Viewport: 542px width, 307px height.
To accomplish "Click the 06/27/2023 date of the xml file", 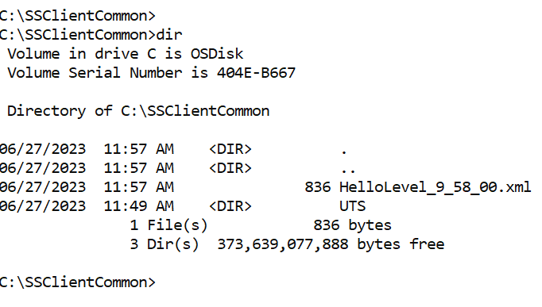I will (x=42, y=187).
